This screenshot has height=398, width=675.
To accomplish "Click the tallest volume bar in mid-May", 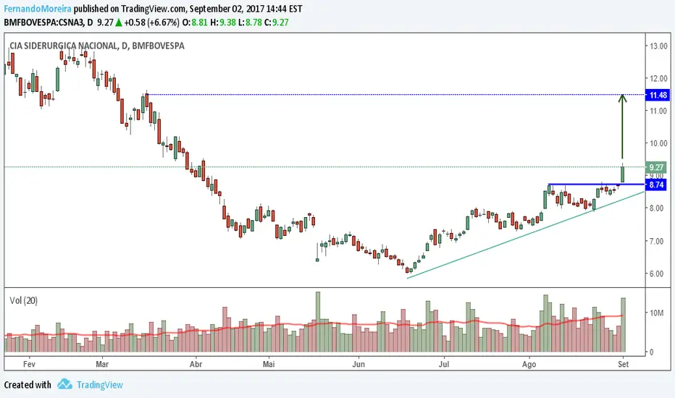I will click(x=318, y=322).
